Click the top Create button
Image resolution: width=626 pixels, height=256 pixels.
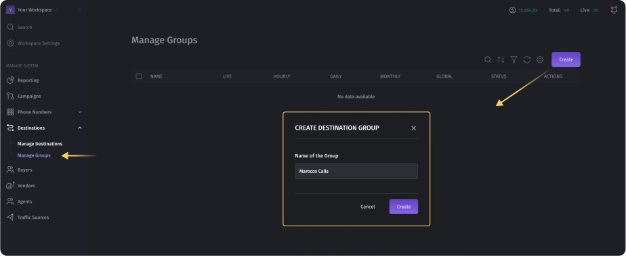566,59
